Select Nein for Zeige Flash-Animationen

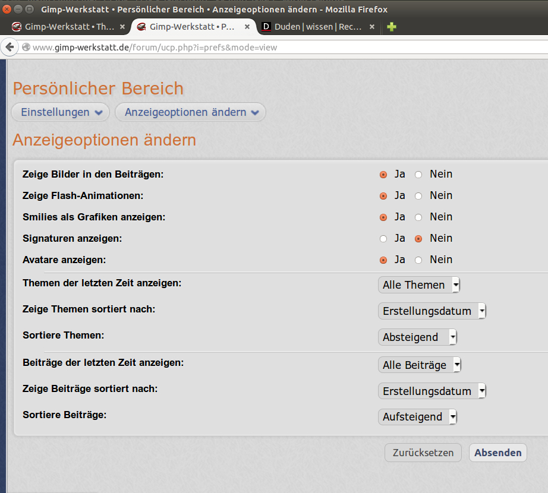[x=418, y=196]
